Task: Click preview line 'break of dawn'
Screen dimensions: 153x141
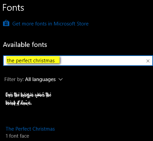Action: pyautogui.click(x=19, y=103)
